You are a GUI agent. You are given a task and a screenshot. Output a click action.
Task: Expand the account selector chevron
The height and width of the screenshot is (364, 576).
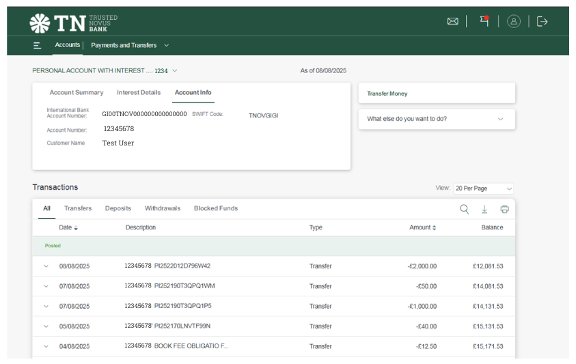click(x=175, y=70)
